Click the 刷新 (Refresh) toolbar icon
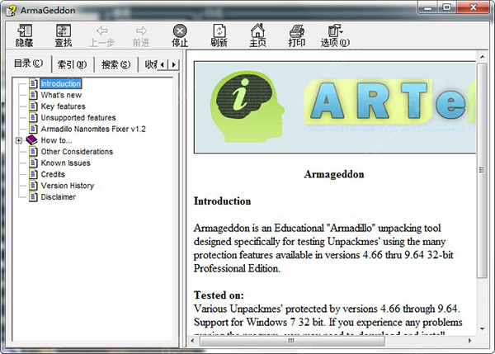The width and height of the screenshot is (495, 354). [x=219, y=35]
